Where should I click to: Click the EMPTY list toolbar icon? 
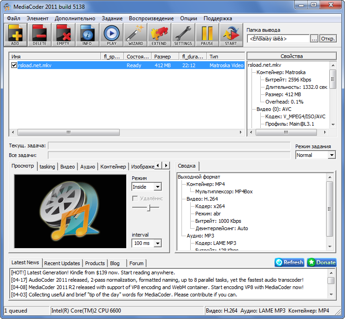64,35
